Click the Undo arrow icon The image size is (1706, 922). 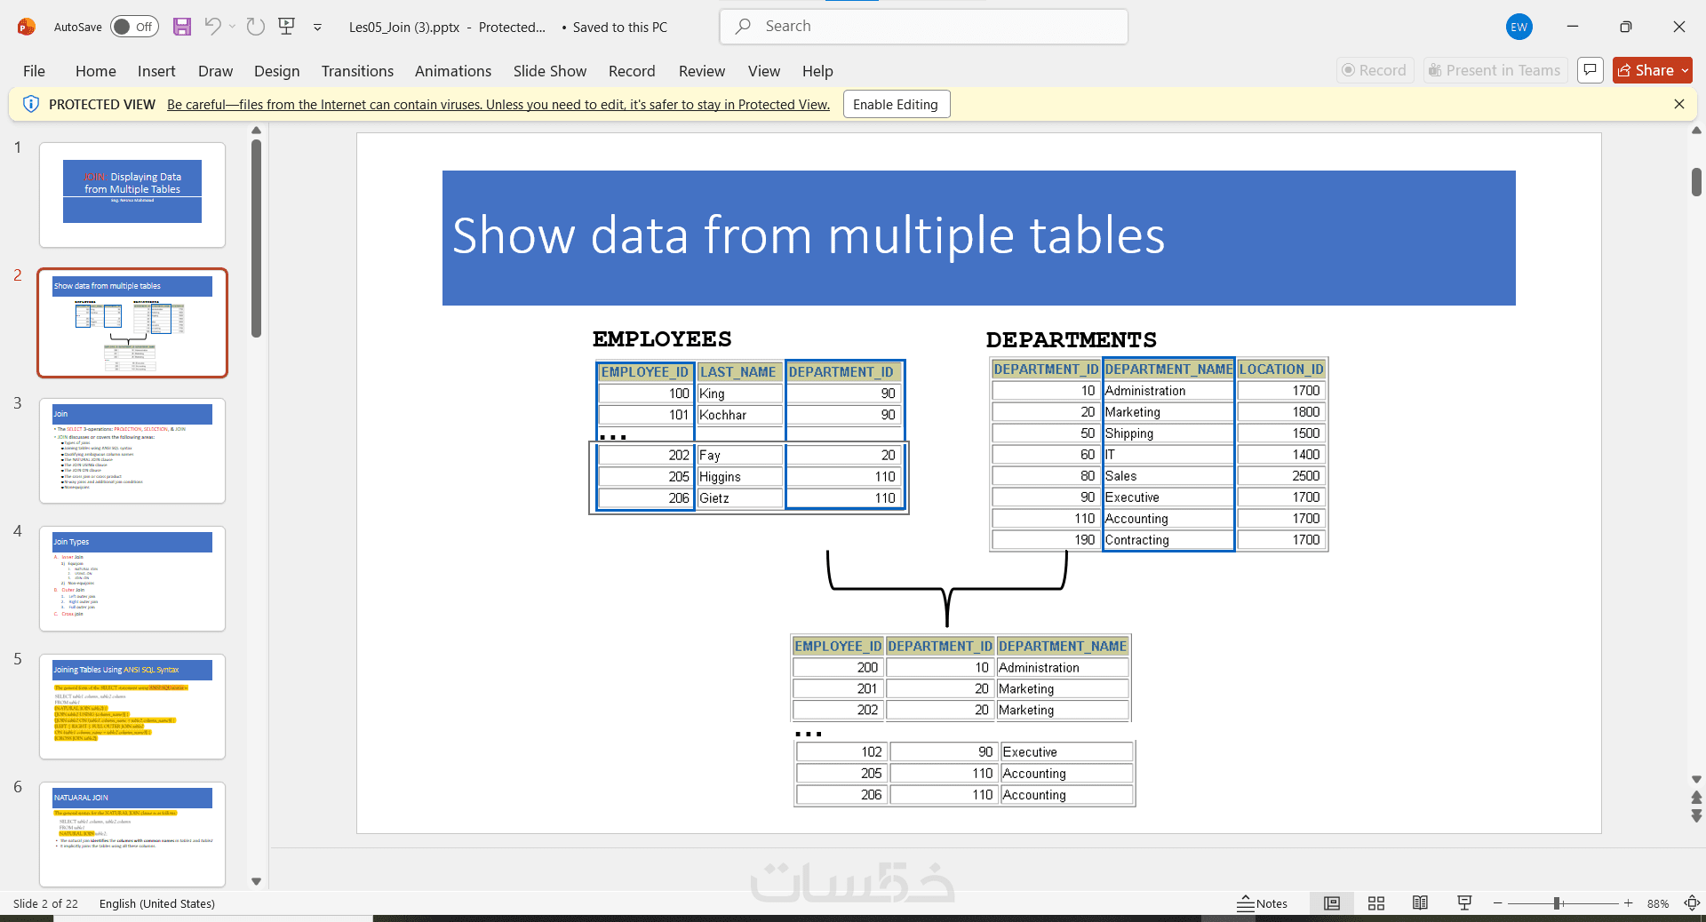click(212, 27)
